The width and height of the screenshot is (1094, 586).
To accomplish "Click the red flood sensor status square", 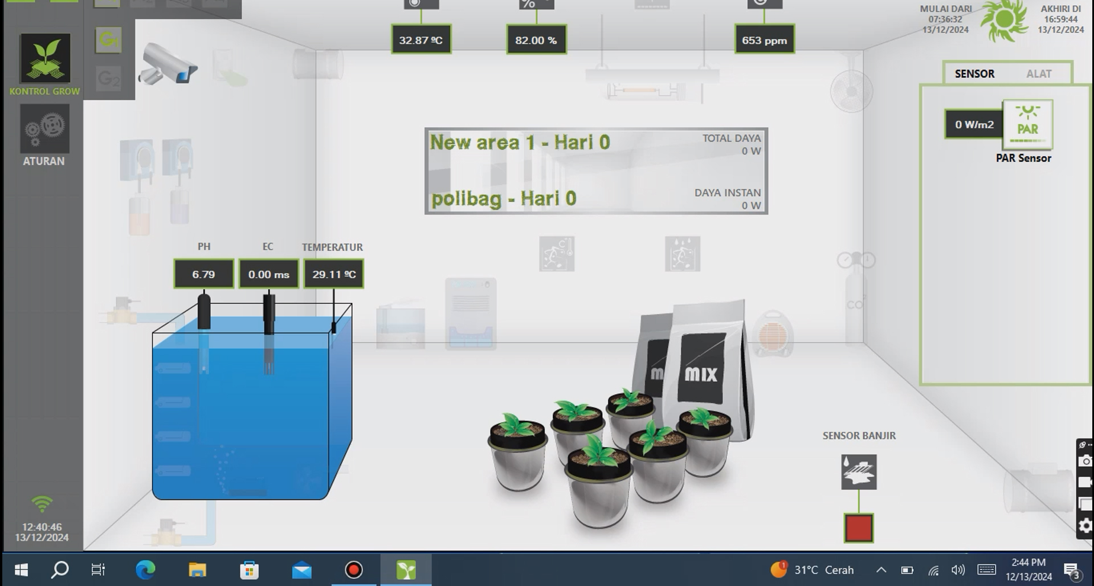I will pos(858,528).
